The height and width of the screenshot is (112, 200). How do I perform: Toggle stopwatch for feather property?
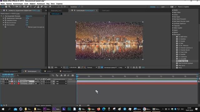click(x=6, y=25)
